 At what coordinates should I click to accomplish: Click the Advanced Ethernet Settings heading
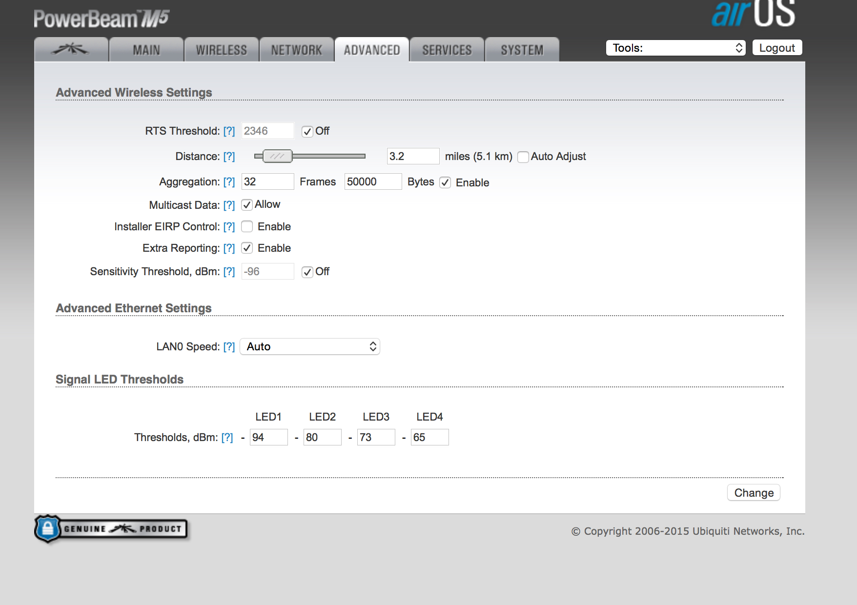click(x=134, y=308)
